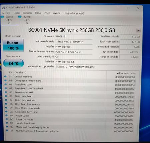Click the Velocidad rotación (SSD) value
The height and width of the screenshot is (143, 150).
(130, 47)
